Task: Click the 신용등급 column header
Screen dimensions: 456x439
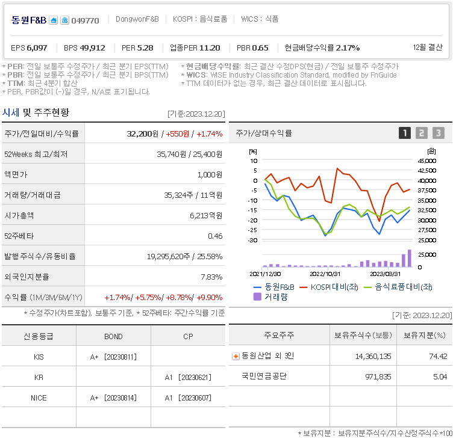Action: pos(39,337)
